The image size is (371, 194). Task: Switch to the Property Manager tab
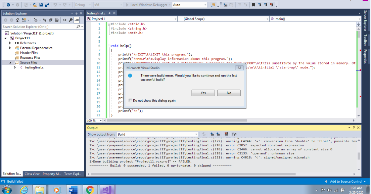coord(52,174)
